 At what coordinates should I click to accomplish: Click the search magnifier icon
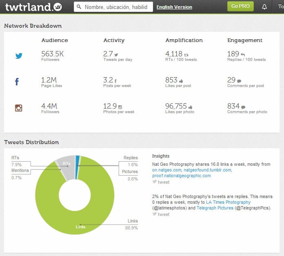[79, 7]
